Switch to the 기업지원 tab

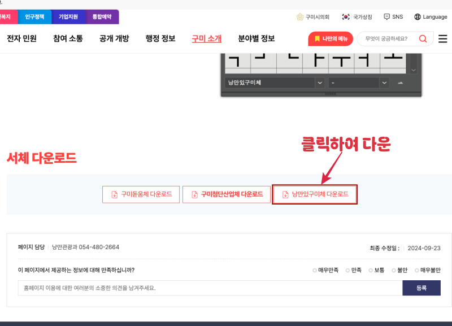point(68,17)
